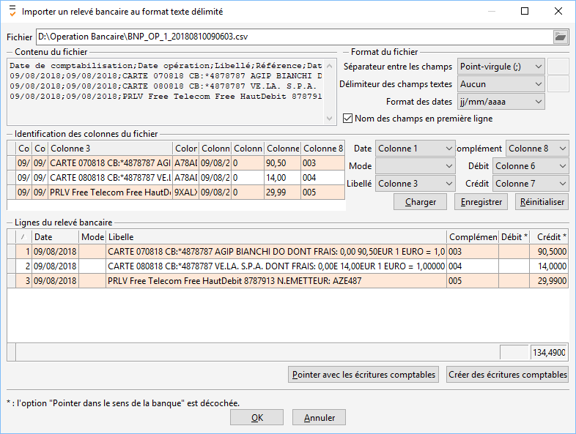Image resolution: width=576 pixels, height=434 pixels.
Task: Open the Séparateur entre les champs dropdown
Action: click(x=501, y=67)
